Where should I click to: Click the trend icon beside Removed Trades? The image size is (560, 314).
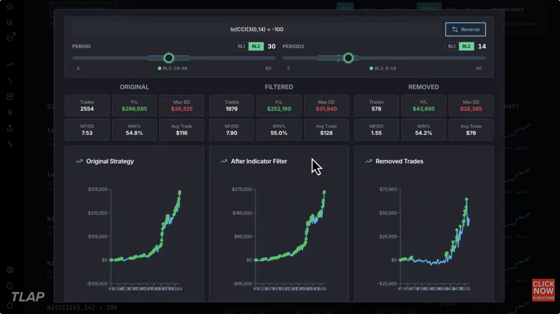(369, 161)
